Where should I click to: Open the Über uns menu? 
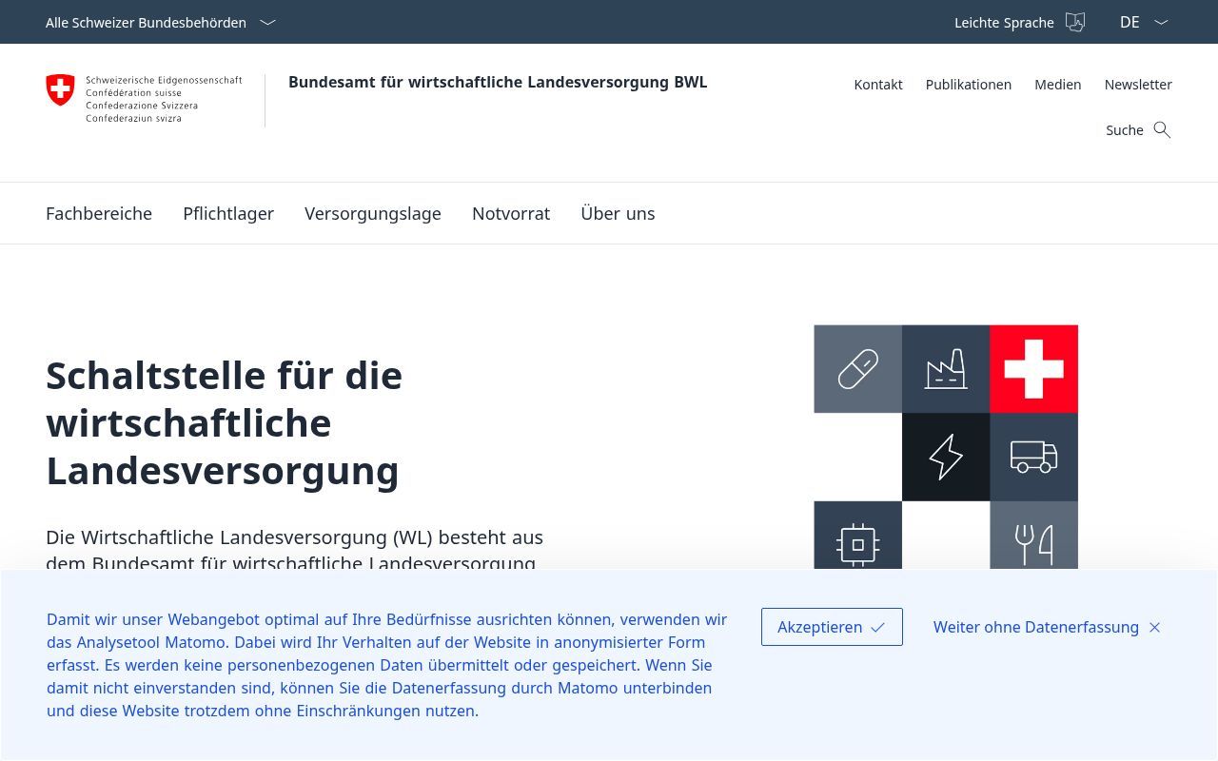tap(618, 213)
